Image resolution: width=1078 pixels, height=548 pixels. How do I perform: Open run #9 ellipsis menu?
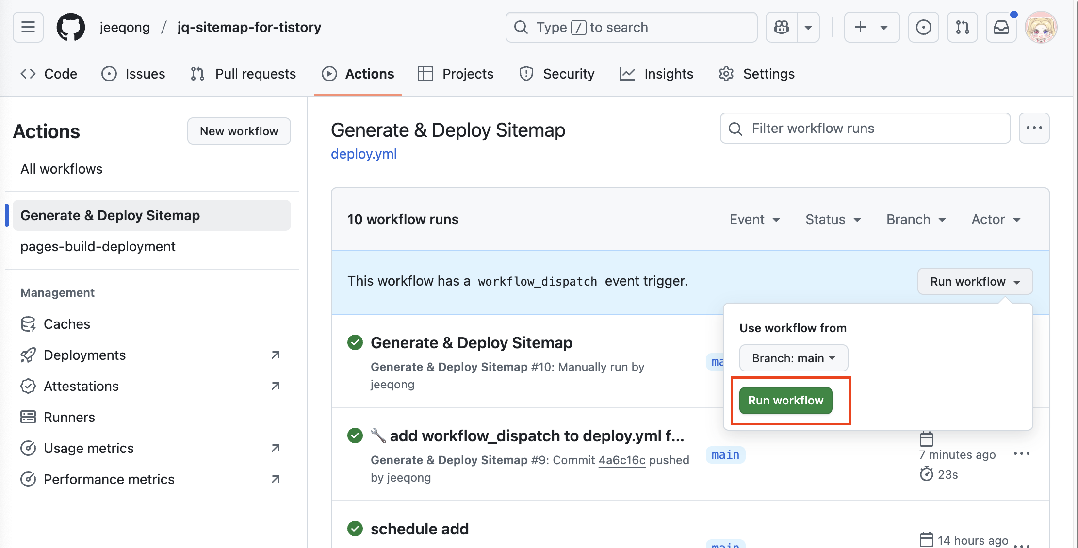coord(1021,454)
